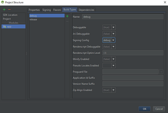Click the green plus to add module

4,10
